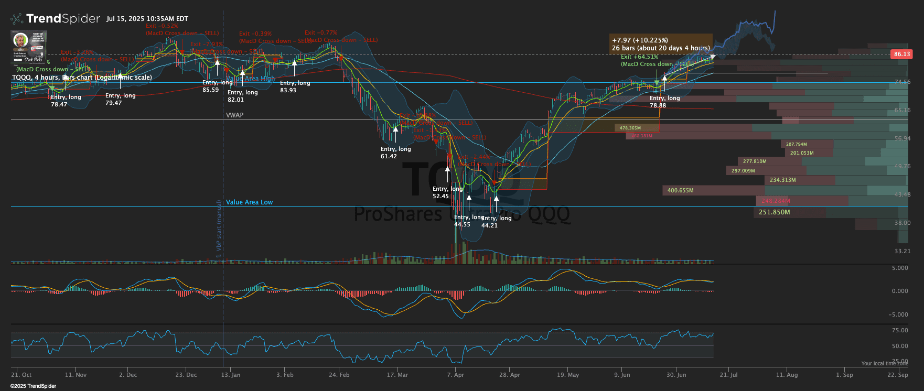Open the Stock Picks thumbnail image
The width and height of the screenshot is (924, 391).
point(28,47)
